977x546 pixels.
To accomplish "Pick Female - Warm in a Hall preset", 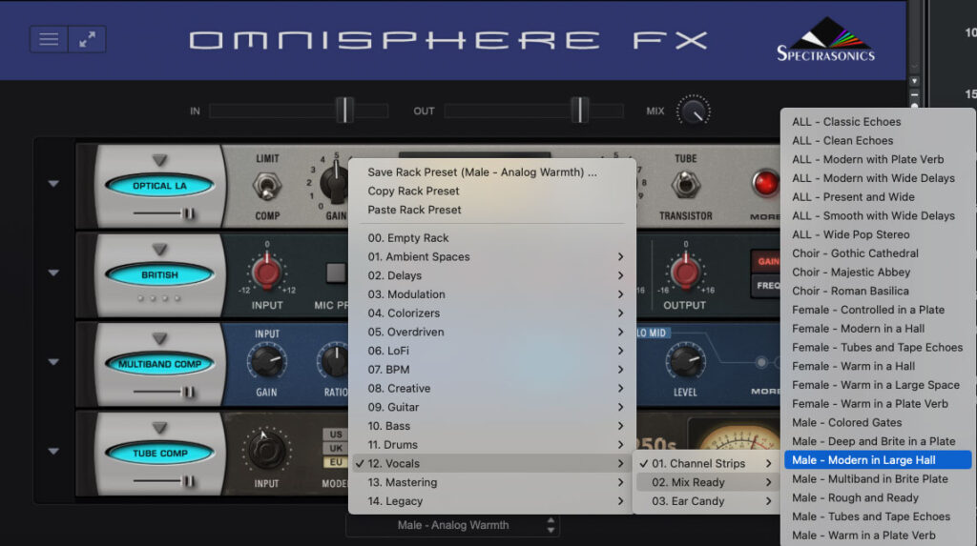I will click(x=878, y=366).
